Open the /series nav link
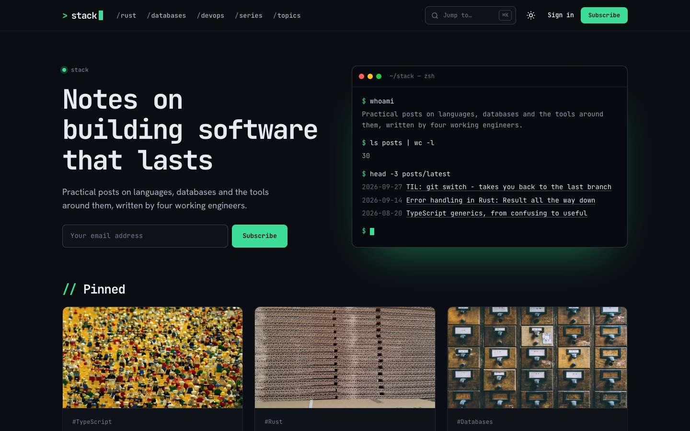This screenshot has width=690, height=431. click(x=249, y=15)
